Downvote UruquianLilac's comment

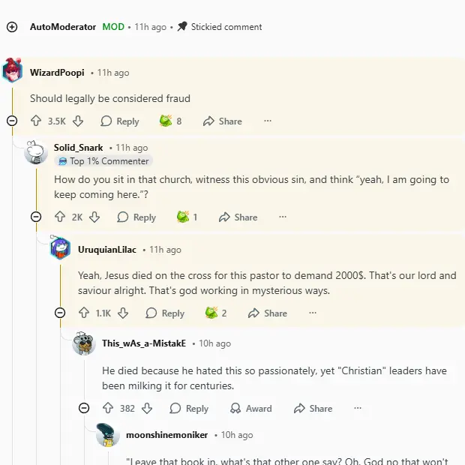tap(123, 313)
